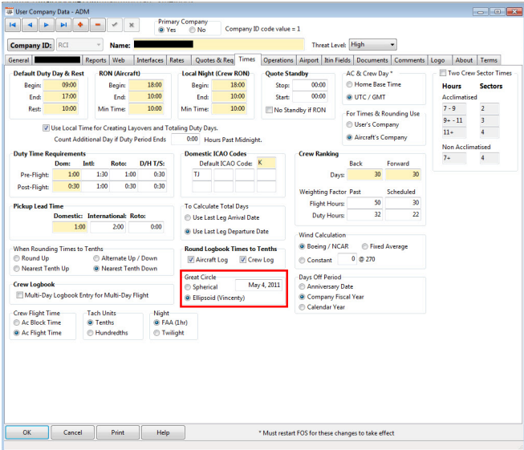Screen dimensions: 524x450
Task: Open the Terms tab
Action: click(x=489, y=60)
